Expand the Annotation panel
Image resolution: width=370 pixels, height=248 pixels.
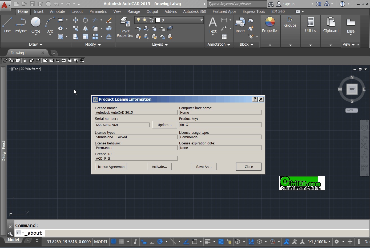(x=219, y=44)
